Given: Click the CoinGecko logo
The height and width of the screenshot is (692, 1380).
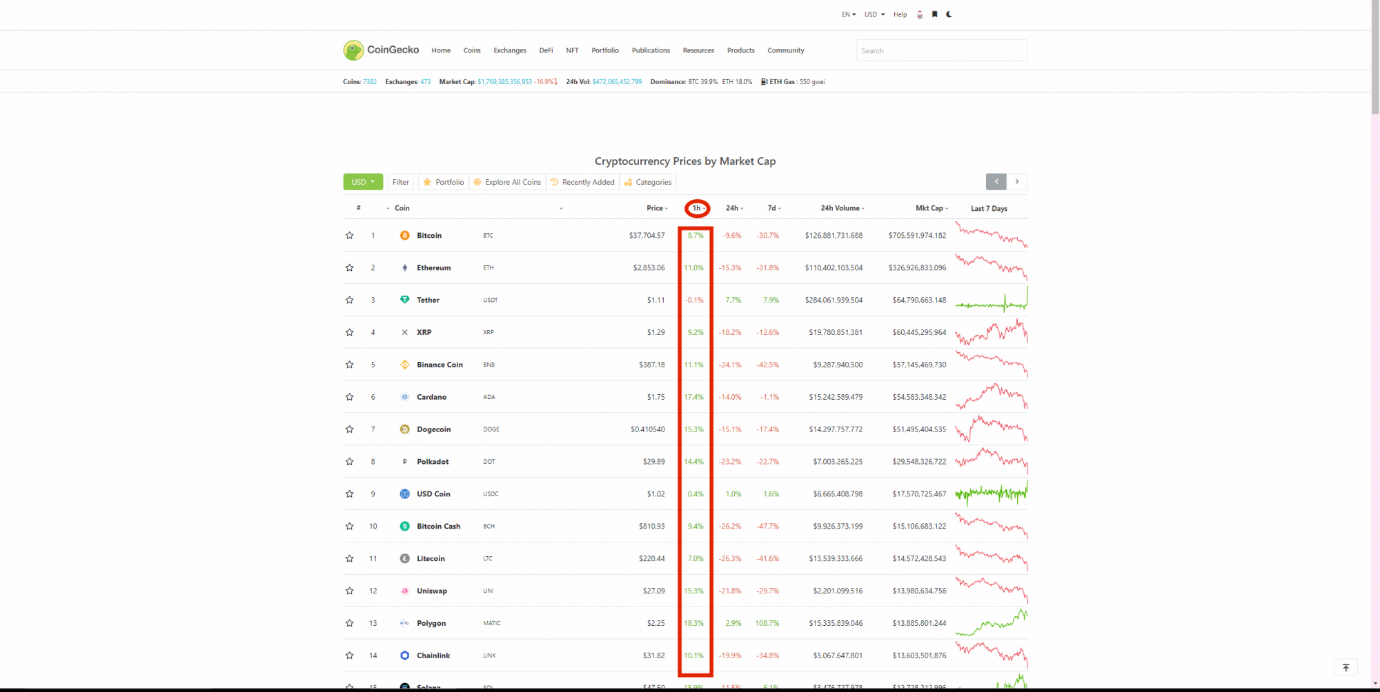Looking at the screenshot, I should pyautogui.click(x=381, y=50).
